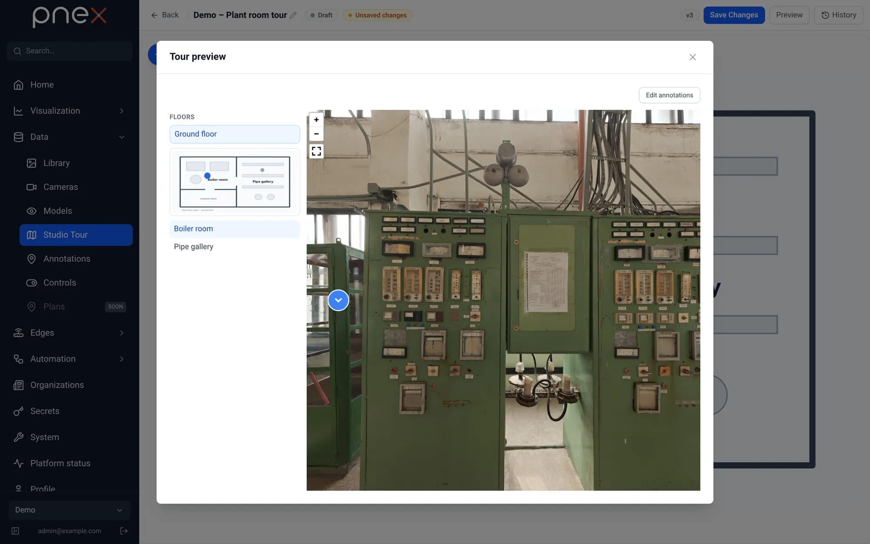This screenshot has width=870, height=544.
Task: Click the blue navigation hotspot arrow
Action: [x=338, y=300]
